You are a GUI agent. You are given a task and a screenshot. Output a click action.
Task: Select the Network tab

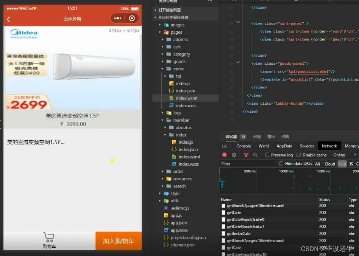click(x=329, y=146)
